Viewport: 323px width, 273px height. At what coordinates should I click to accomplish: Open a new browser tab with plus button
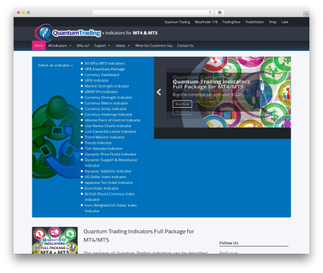pyautogui.click(x=306, y=14)
